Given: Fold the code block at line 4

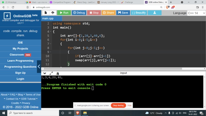Looking at the screenshot, I should tap(51, 31).
